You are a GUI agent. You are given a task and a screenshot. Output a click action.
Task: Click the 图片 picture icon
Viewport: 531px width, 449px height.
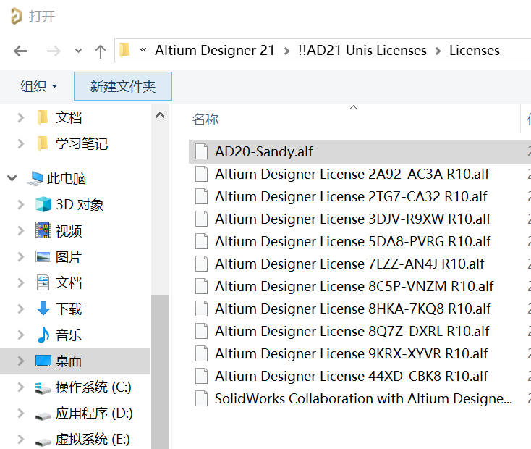point(43,256)
